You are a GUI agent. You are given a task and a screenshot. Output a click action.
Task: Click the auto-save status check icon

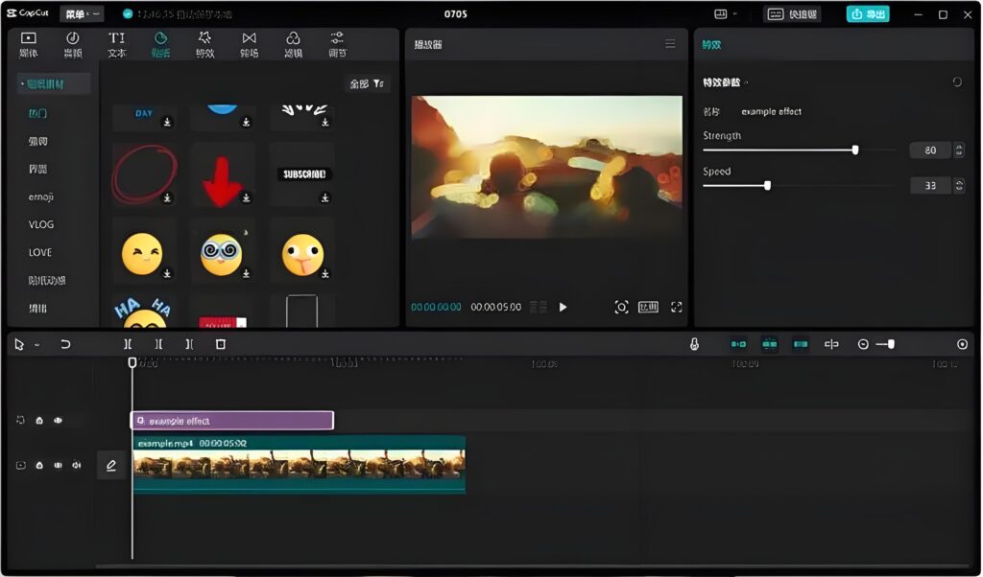coord(128,13)
